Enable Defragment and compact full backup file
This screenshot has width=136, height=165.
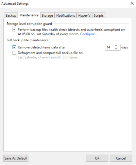coord(14,53)
